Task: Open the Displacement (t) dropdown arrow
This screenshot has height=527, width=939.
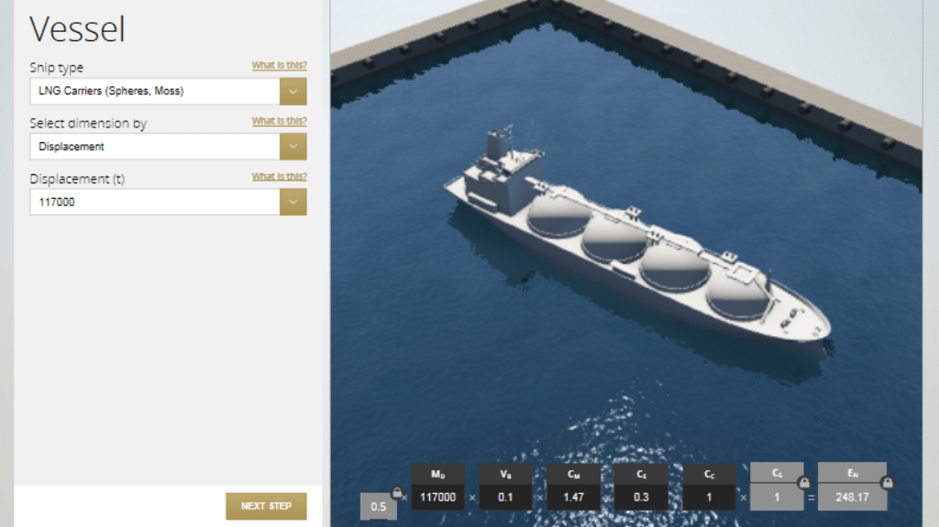Action: click(x=293, y=202)
